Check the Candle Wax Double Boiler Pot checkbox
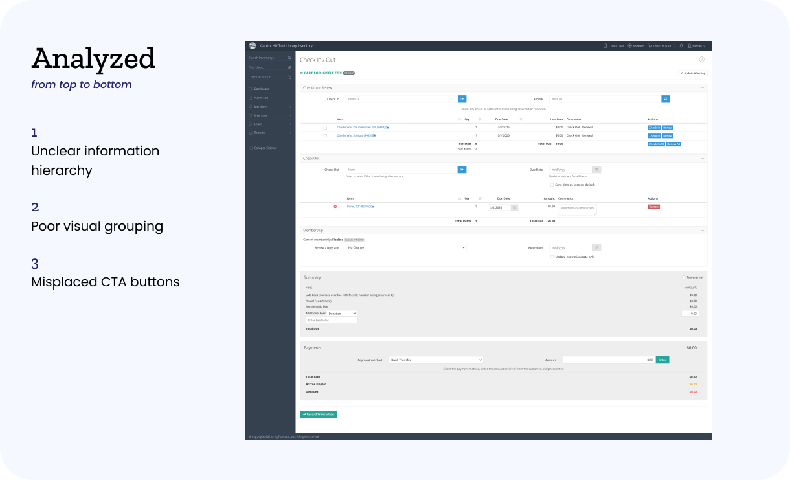Viewport: 790px width, 480px height. (325, 128)
